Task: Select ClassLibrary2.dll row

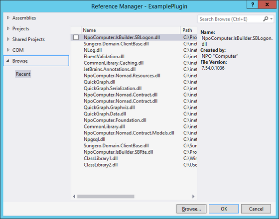Action: click(x=134, y=165)
